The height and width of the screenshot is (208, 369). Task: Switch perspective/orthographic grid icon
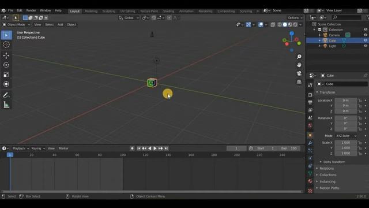[x=299, y=82]
